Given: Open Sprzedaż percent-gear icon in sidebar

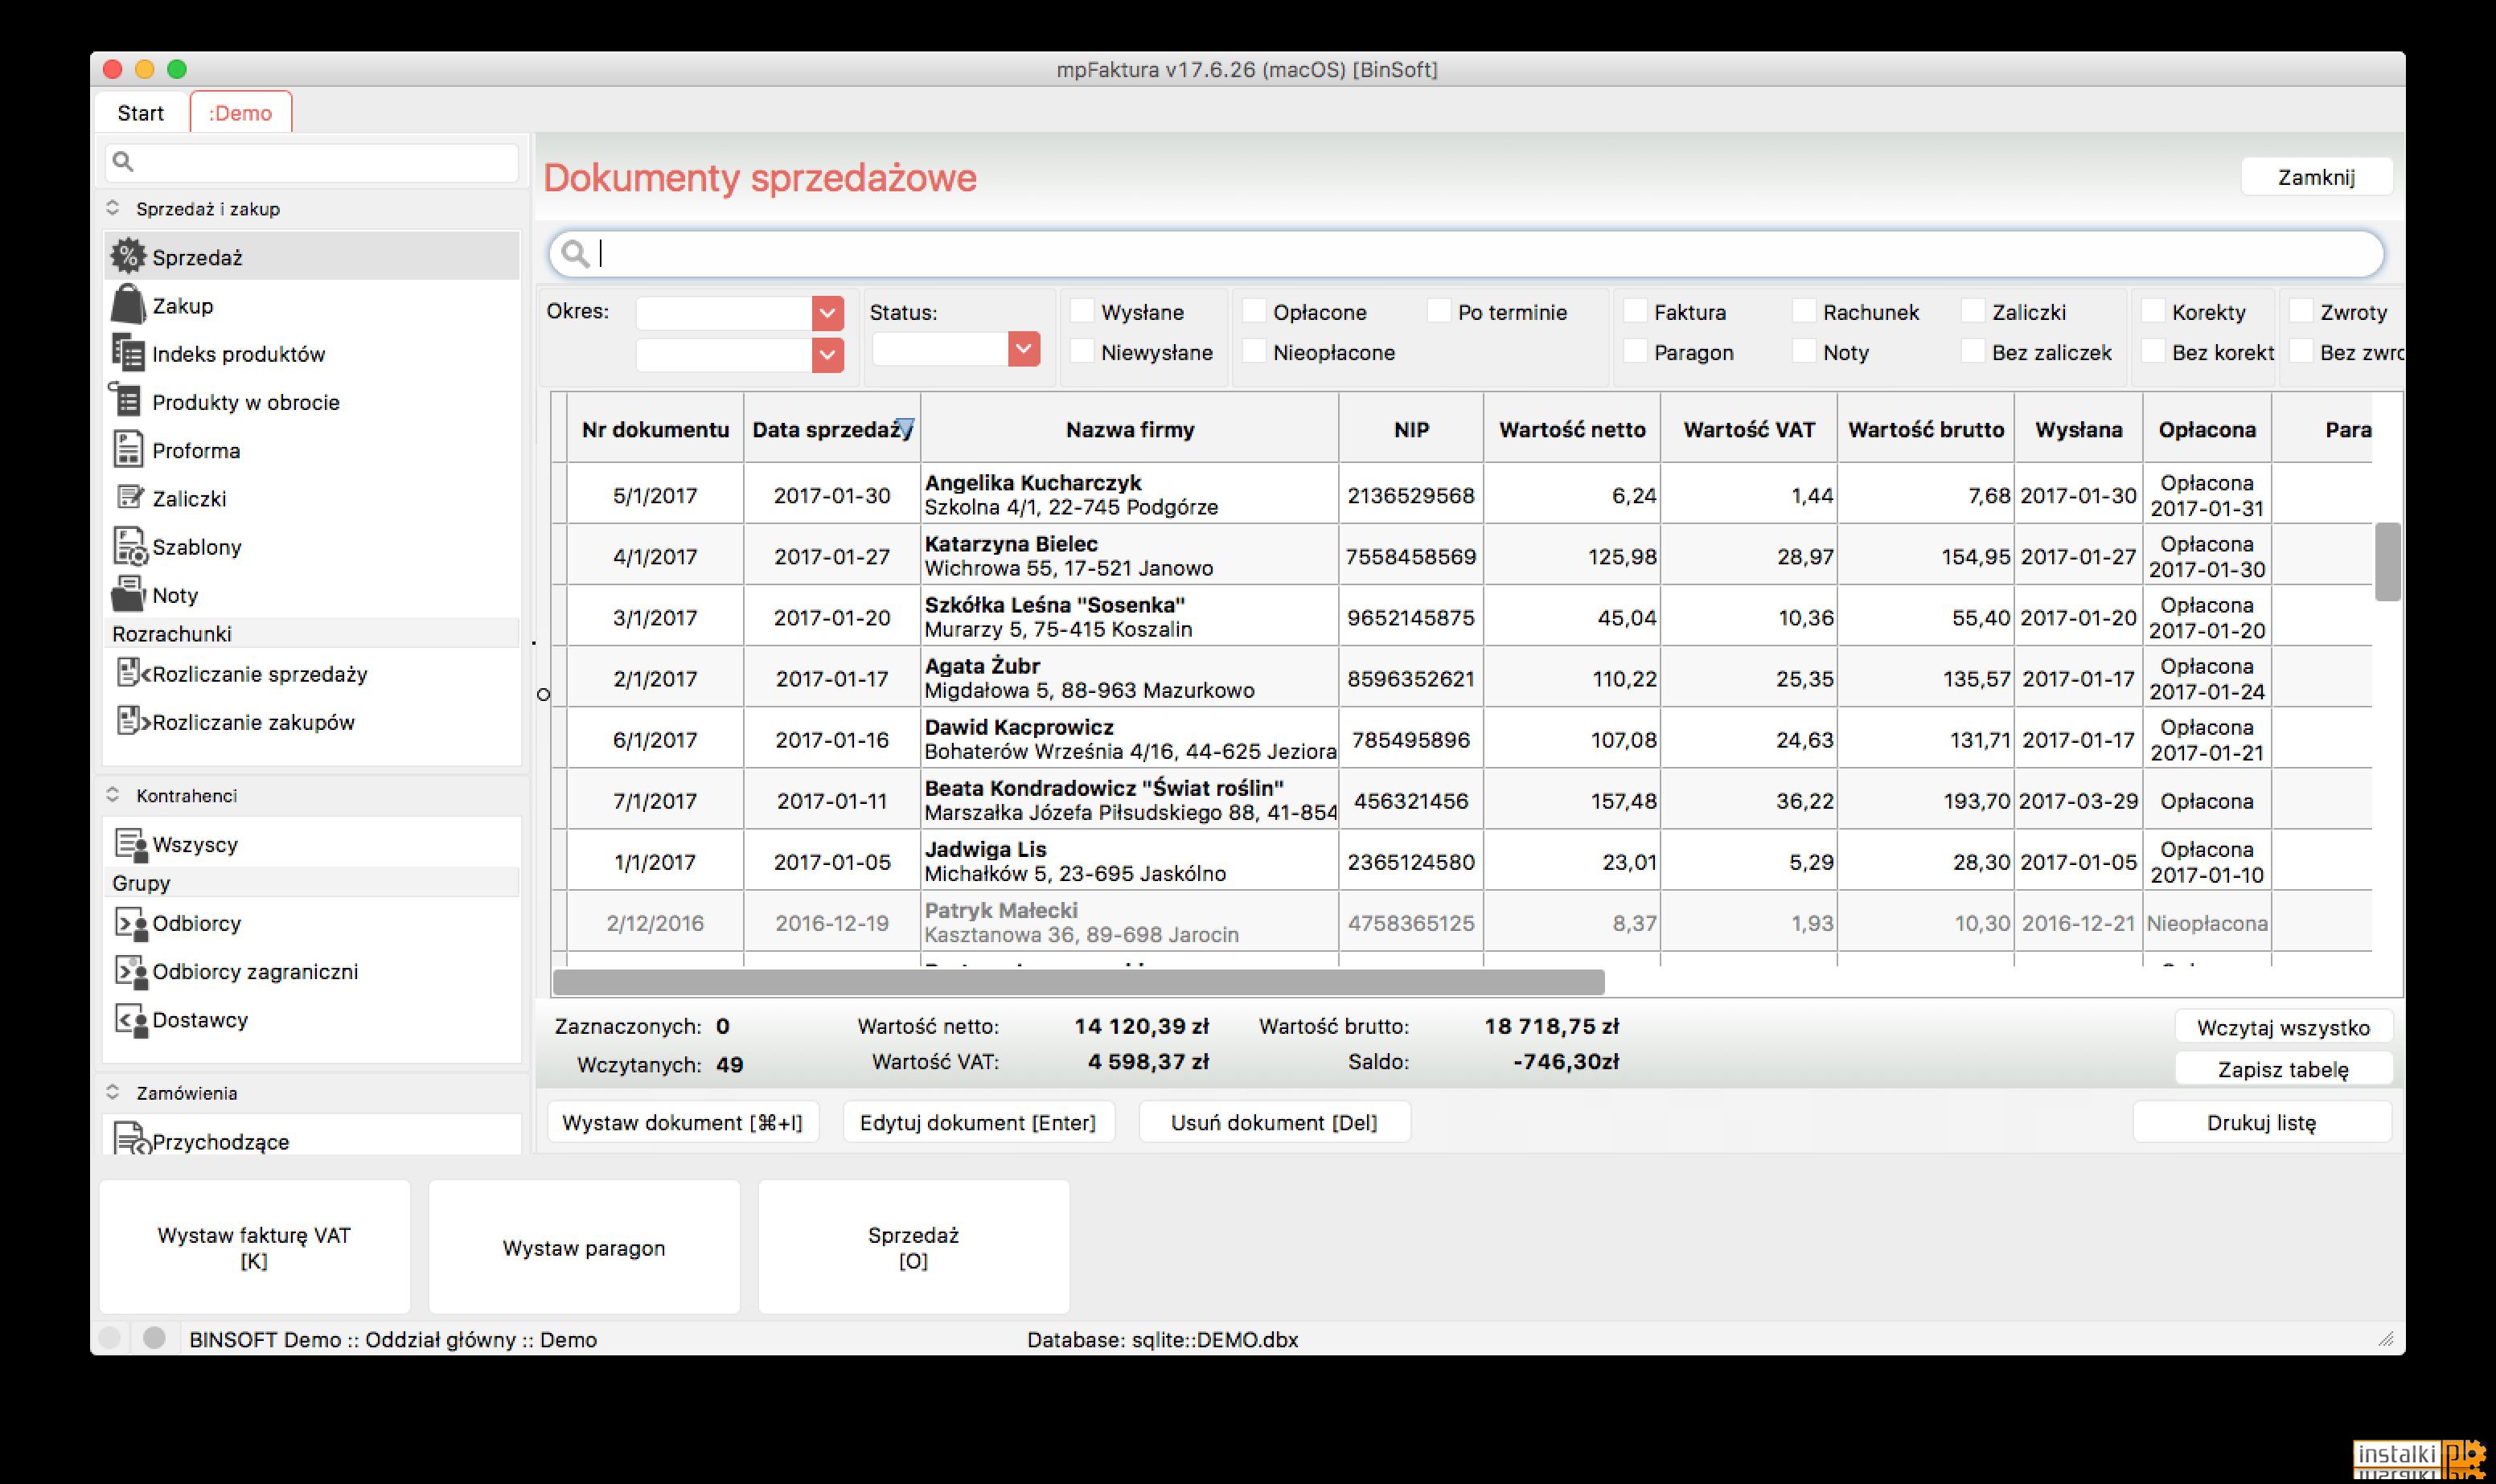Looking at the screenshot, I should tap(128, 256).
